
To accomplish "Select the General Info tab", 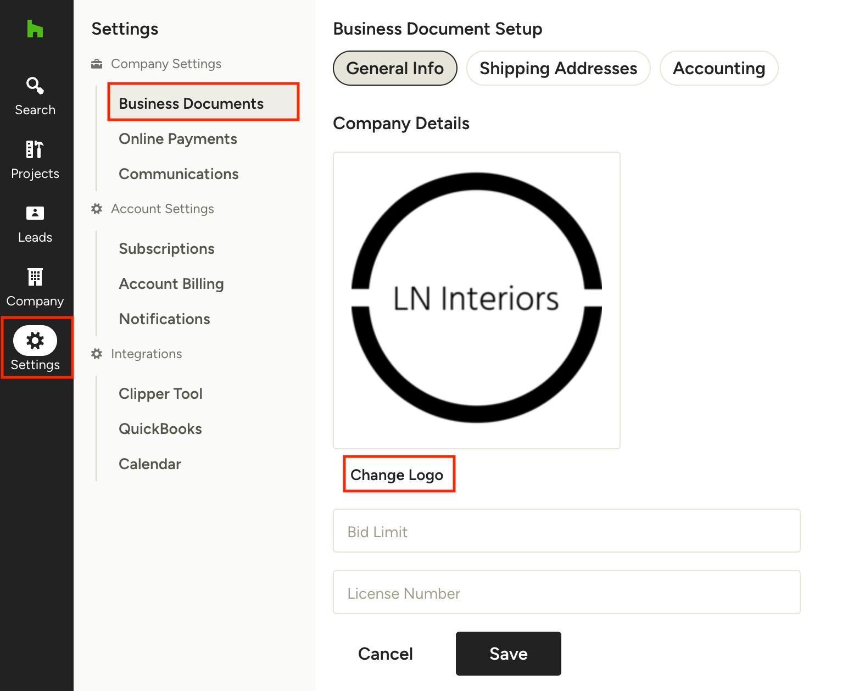I will pos(394,68).
